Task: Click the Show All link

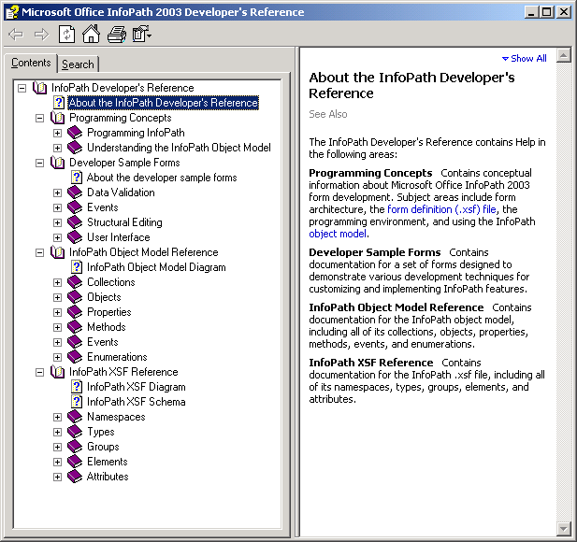Action: [525, 59]
